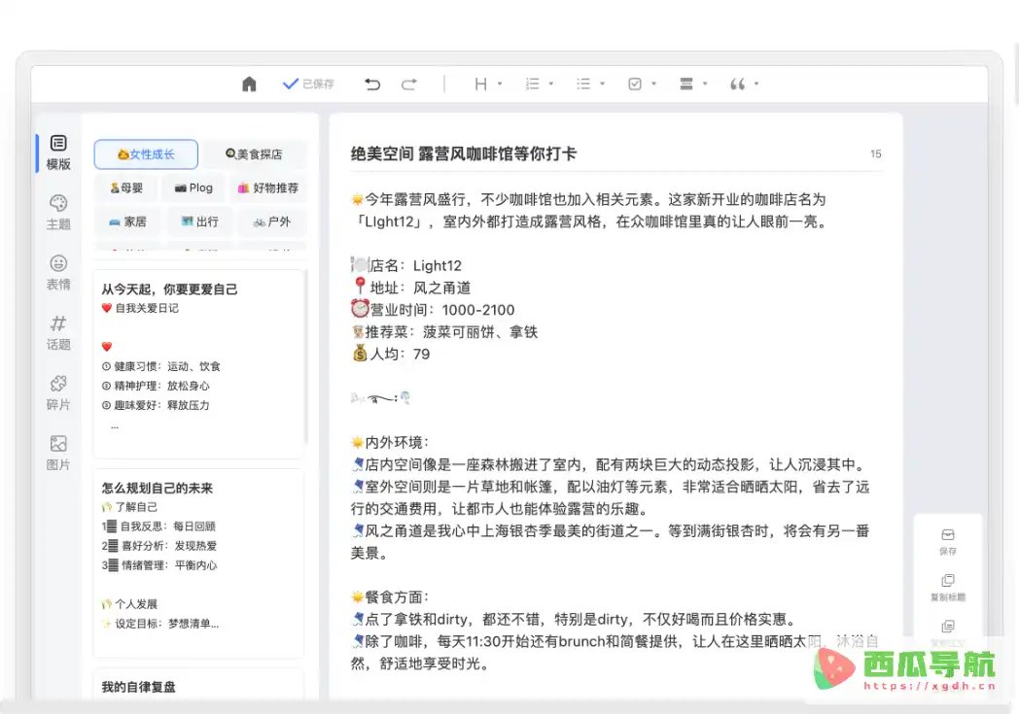Select the 家居 template category
This screenshot has height=714, width=1019.
point(128,222)
